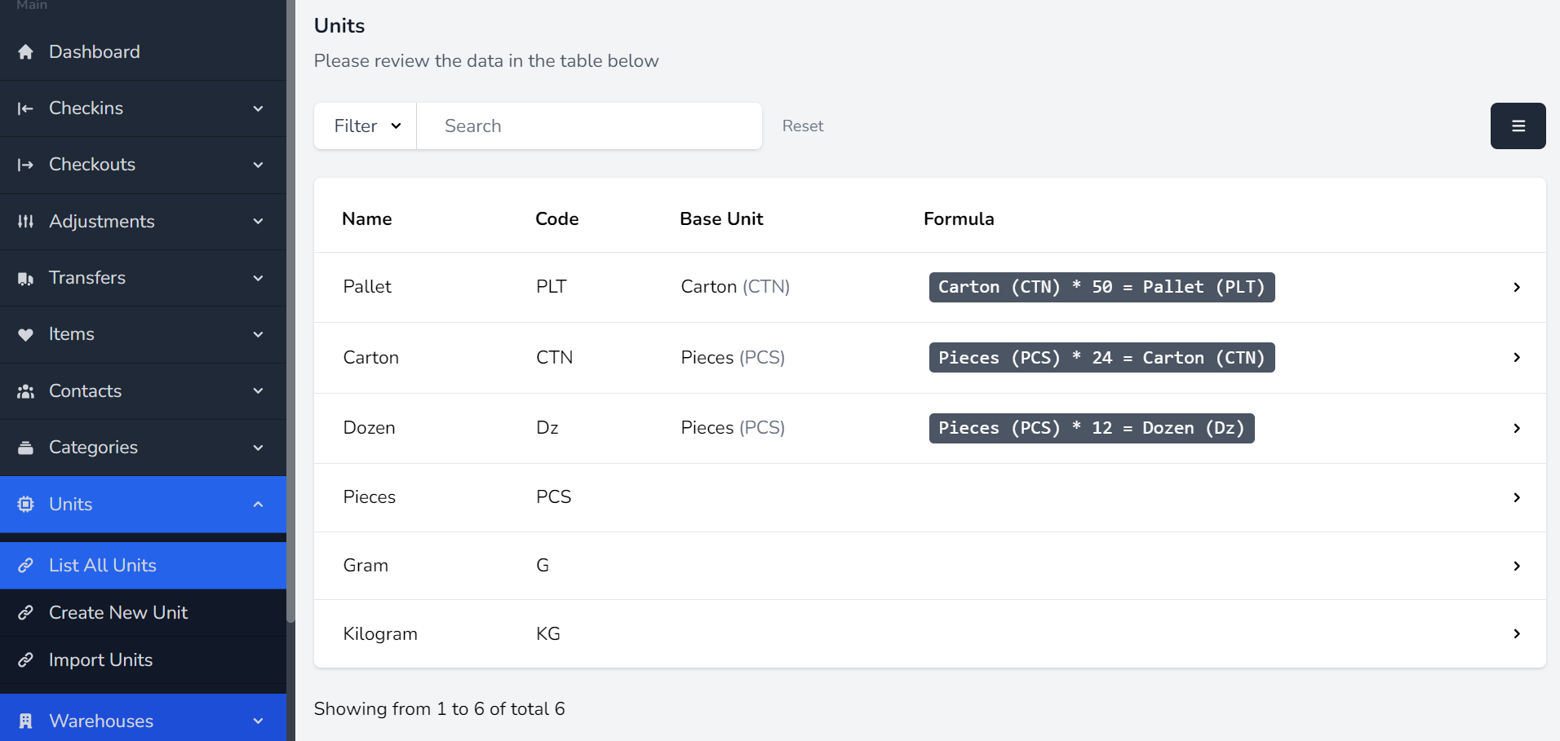Click the Contacts people icon
This screenshot has height=741, width=1560.
coord(25,391)
